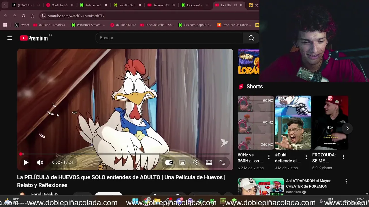Click the magnifier search button
Image resolution: width=369 pixels, height=207 pixels.
pyautogui.click(x=251, y=38)
